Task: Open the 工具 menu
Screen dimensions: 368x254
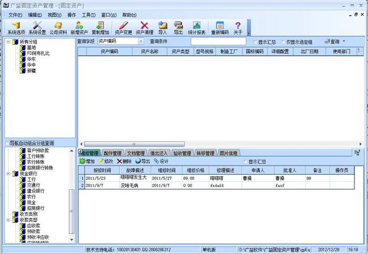Action: 89,15
